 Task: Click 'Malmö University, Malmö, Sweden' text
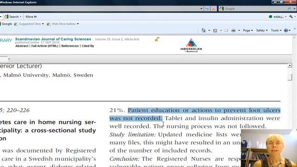48,75
